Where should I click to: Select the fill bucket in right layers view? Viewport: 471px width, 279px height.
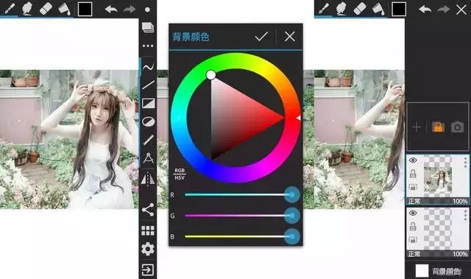coord(378,9)
